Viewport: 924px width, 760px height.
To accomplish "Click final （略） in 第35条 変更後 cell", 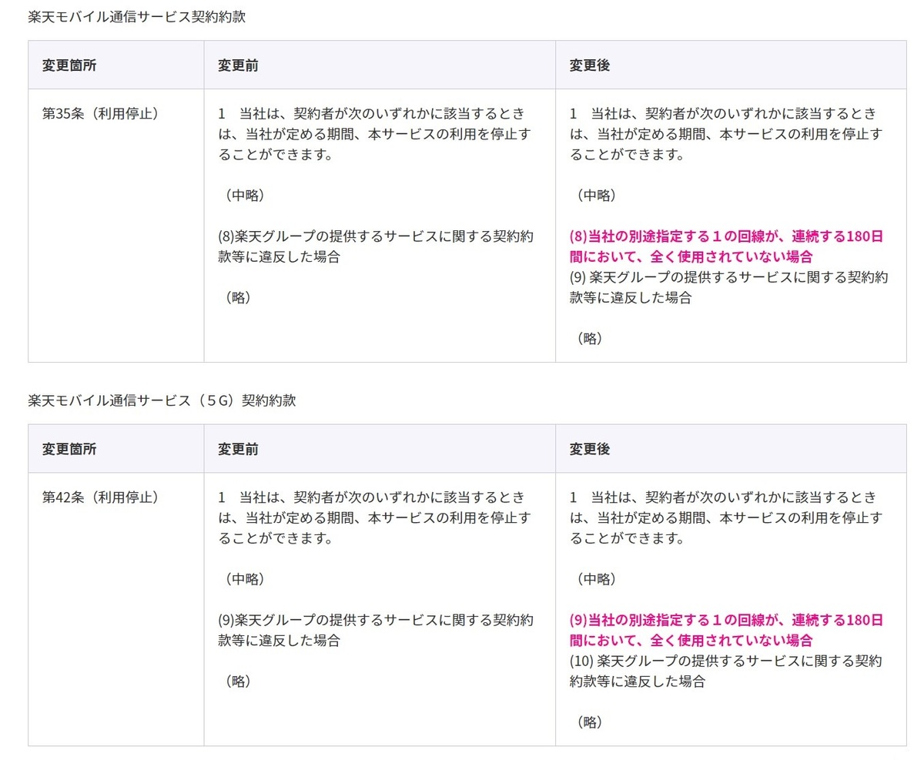I will 590,338.
